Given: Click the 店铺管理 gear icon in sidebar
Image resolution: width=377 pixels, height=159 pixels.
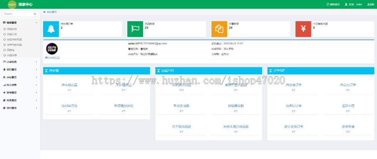Looking at the screenshot, I should click(x=4, y=77).
